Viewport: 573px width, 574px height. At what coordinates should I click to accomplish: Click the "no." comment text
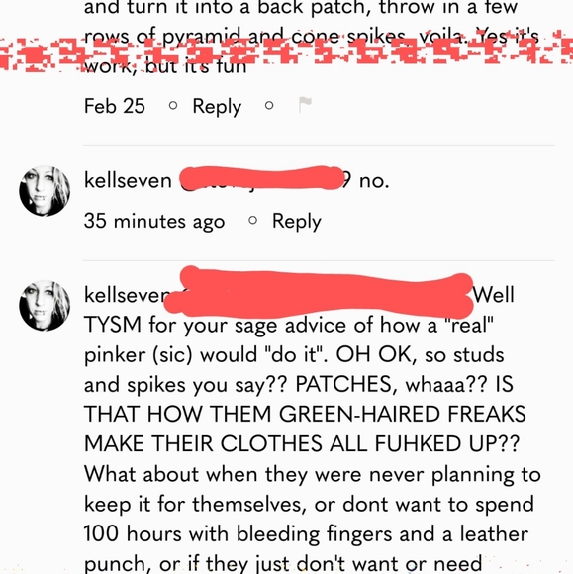tap(374, 181)
